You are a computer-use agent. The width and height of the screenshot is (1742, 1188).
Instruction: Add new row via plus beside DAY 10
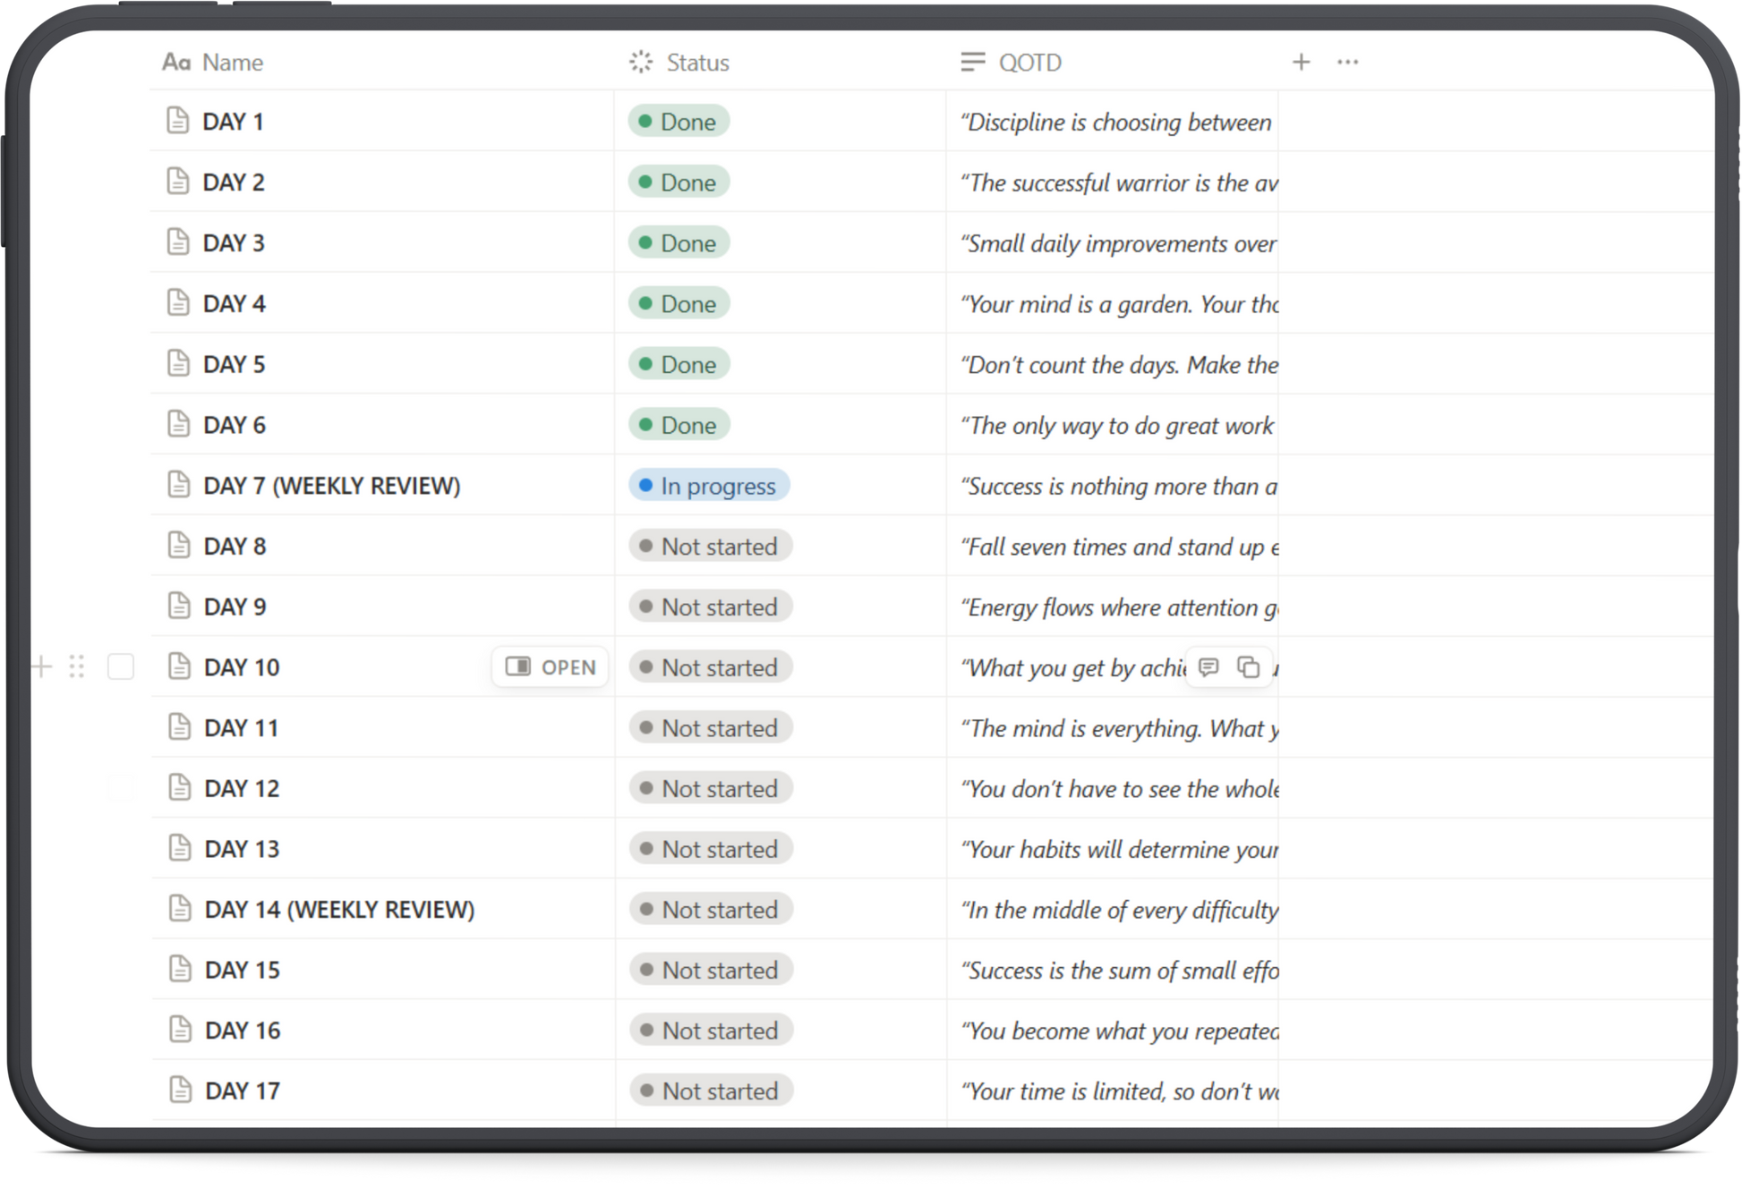coord(42,666)
